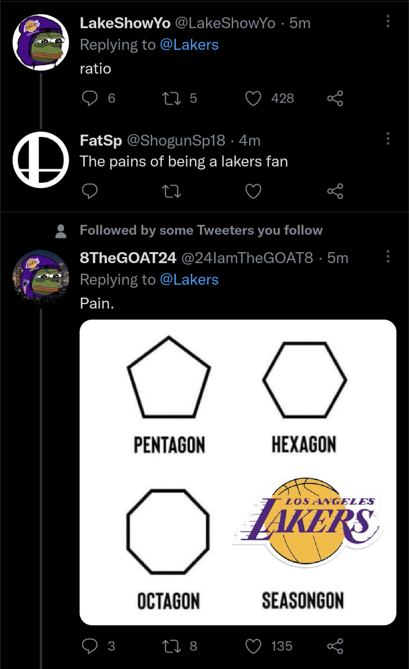The image size is (409, 669).
Task: Open more options menu on FatSp's tweet
Action: coord(388,139)
